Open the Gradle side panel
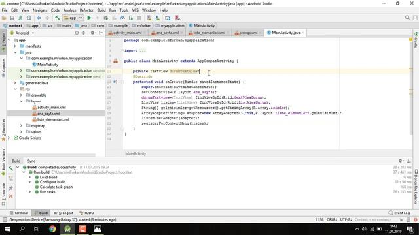 pos(416,40)
